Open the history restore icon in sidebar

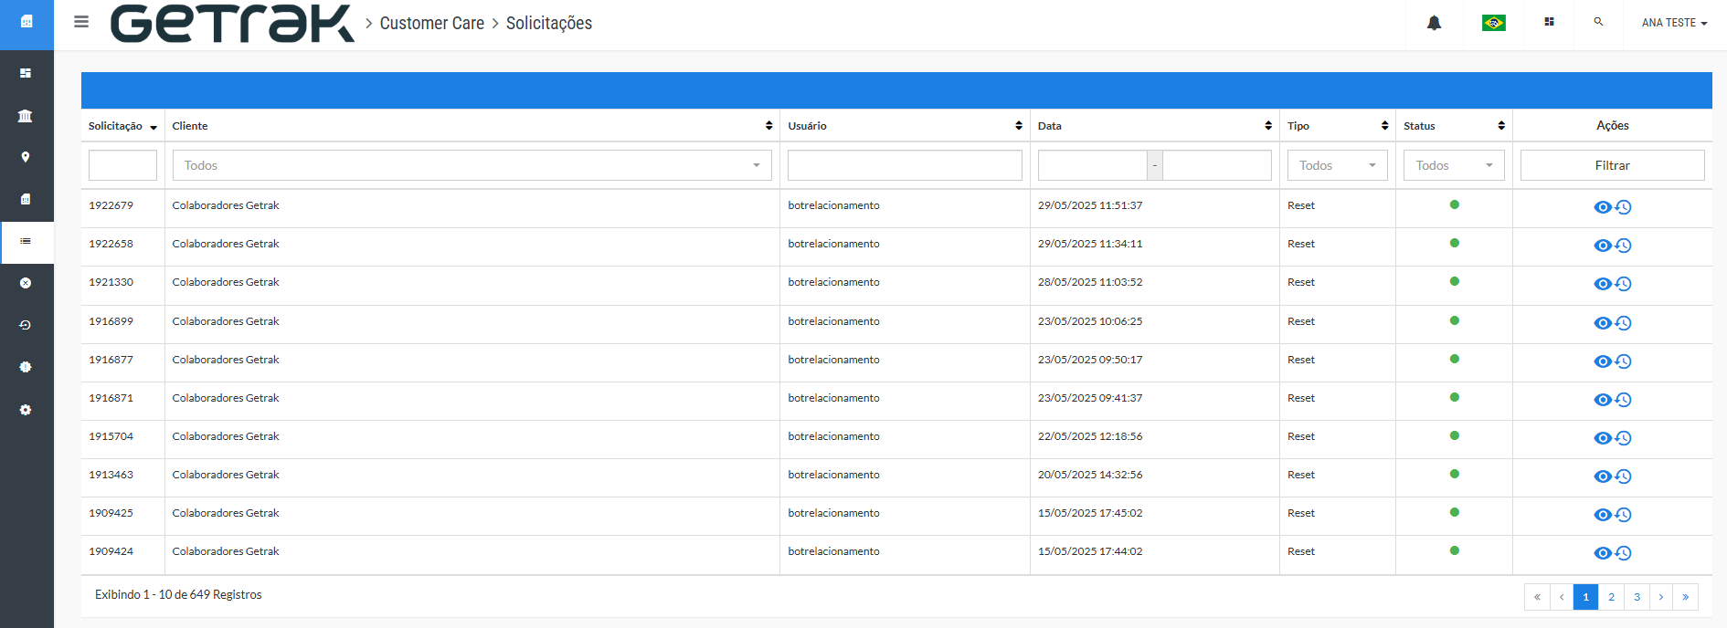(x=26, y=325)
